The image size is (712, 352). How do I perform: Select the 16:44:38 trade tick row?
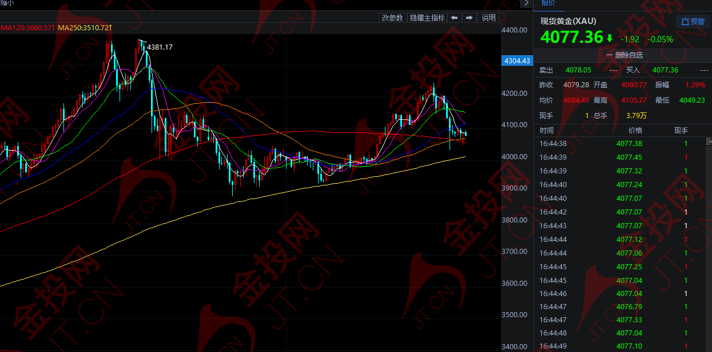623,144
